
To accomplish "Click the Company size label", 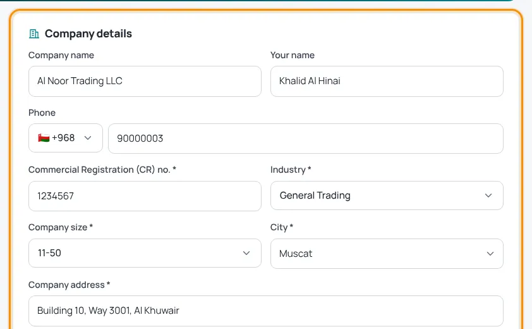I will coord(61,227).
